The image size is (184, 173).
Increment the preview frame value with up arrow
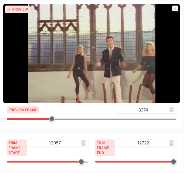tap(171, 109)
